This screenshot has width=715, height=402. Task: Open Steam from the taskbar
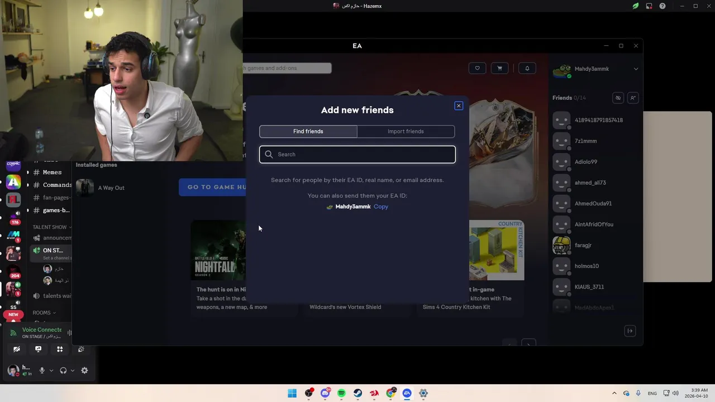pos(357,393)
